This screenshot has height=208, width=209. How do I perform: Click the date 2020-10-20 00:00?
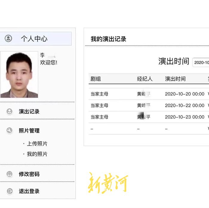coord(185,94)
